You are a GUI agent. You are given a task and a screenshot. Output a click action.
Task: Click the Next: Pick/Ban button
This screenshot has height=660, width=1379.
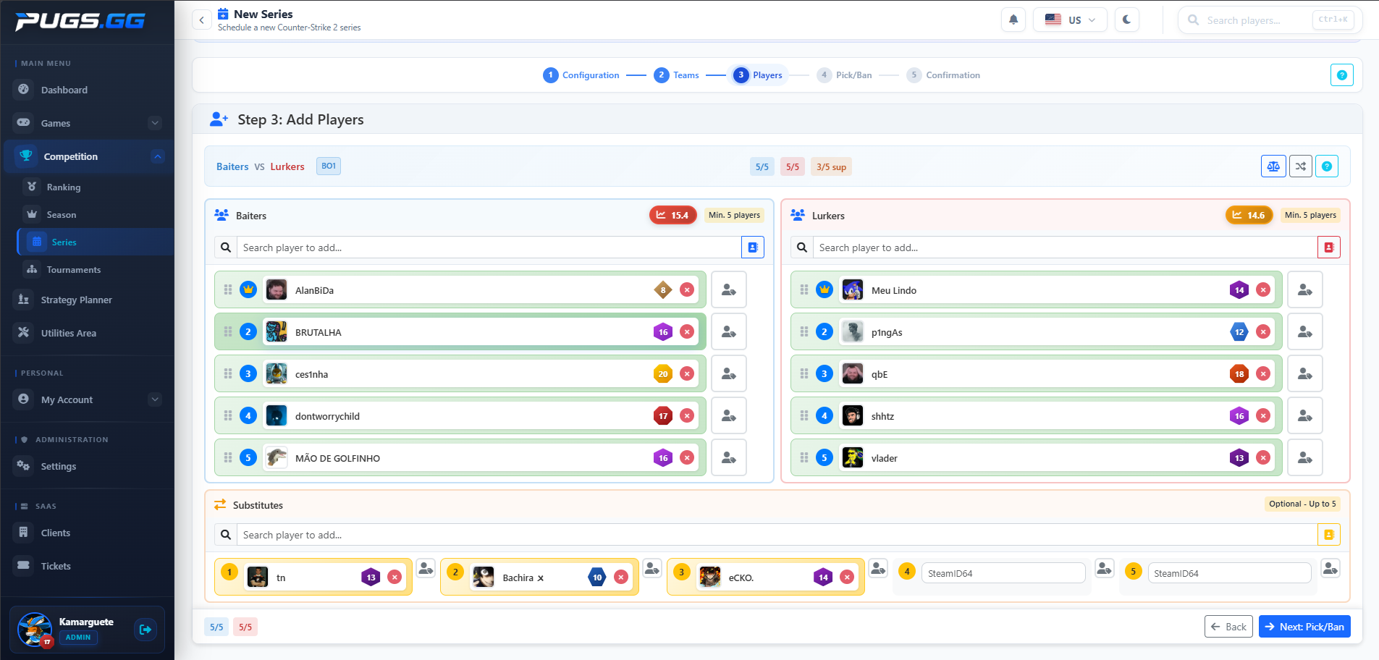pyautogui.click(x=1304, y=627)
